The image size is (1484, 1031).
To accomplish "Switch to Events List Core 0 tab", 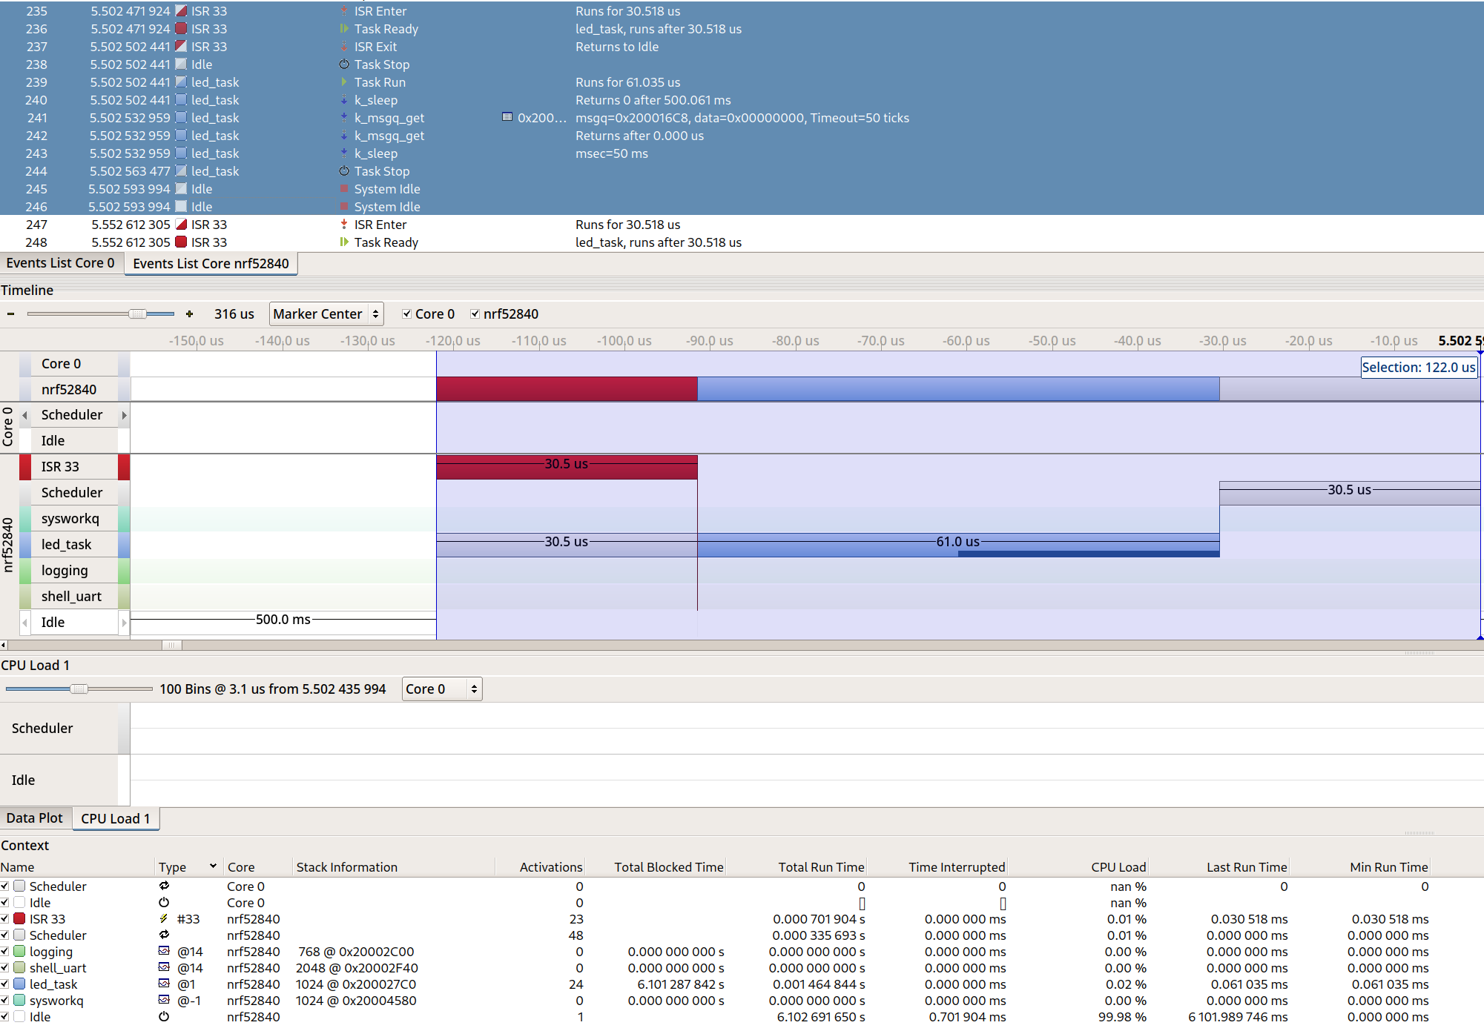I will pos(61,263).
